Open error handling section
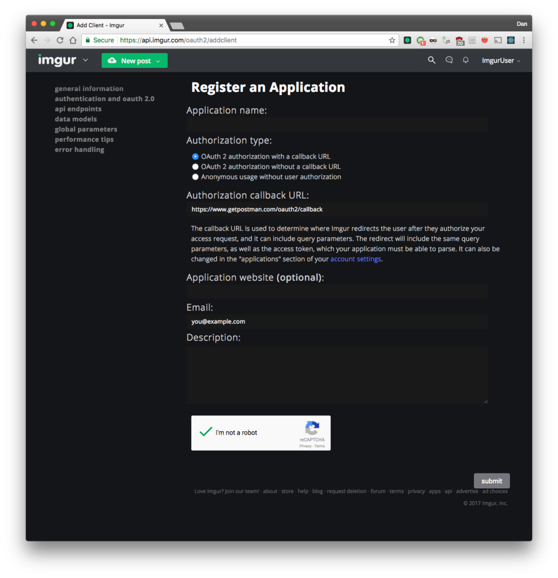 click(x=79, y=149)
